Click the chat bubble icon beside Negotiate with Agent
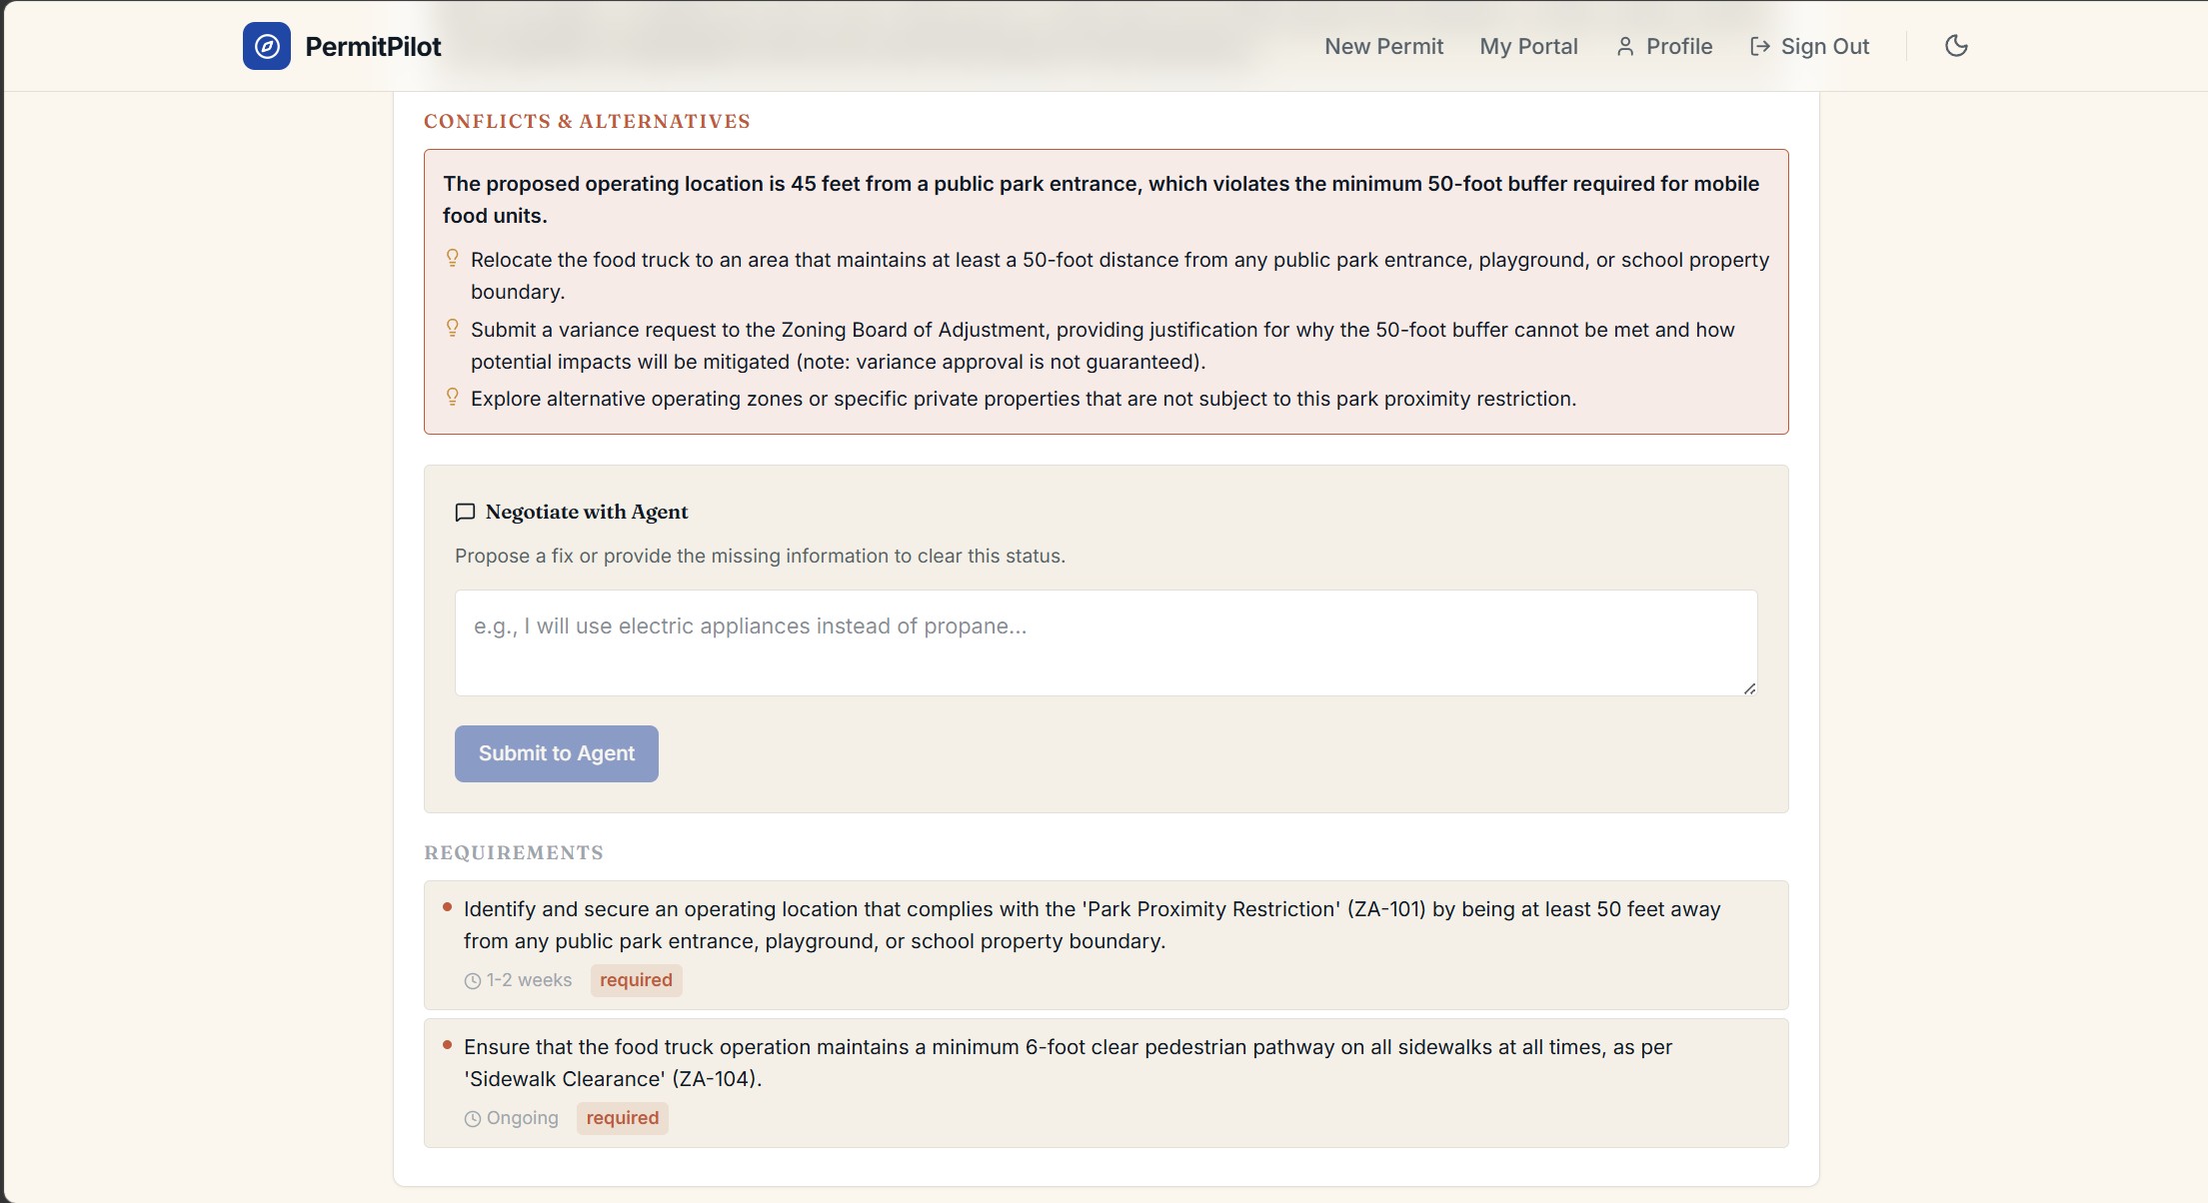This screenshot has width=2208, height=1203. click(465, 513)
